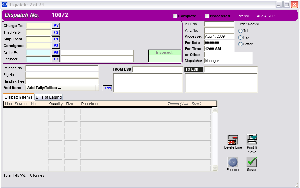Click the Delete Line icon

(233, 140)
